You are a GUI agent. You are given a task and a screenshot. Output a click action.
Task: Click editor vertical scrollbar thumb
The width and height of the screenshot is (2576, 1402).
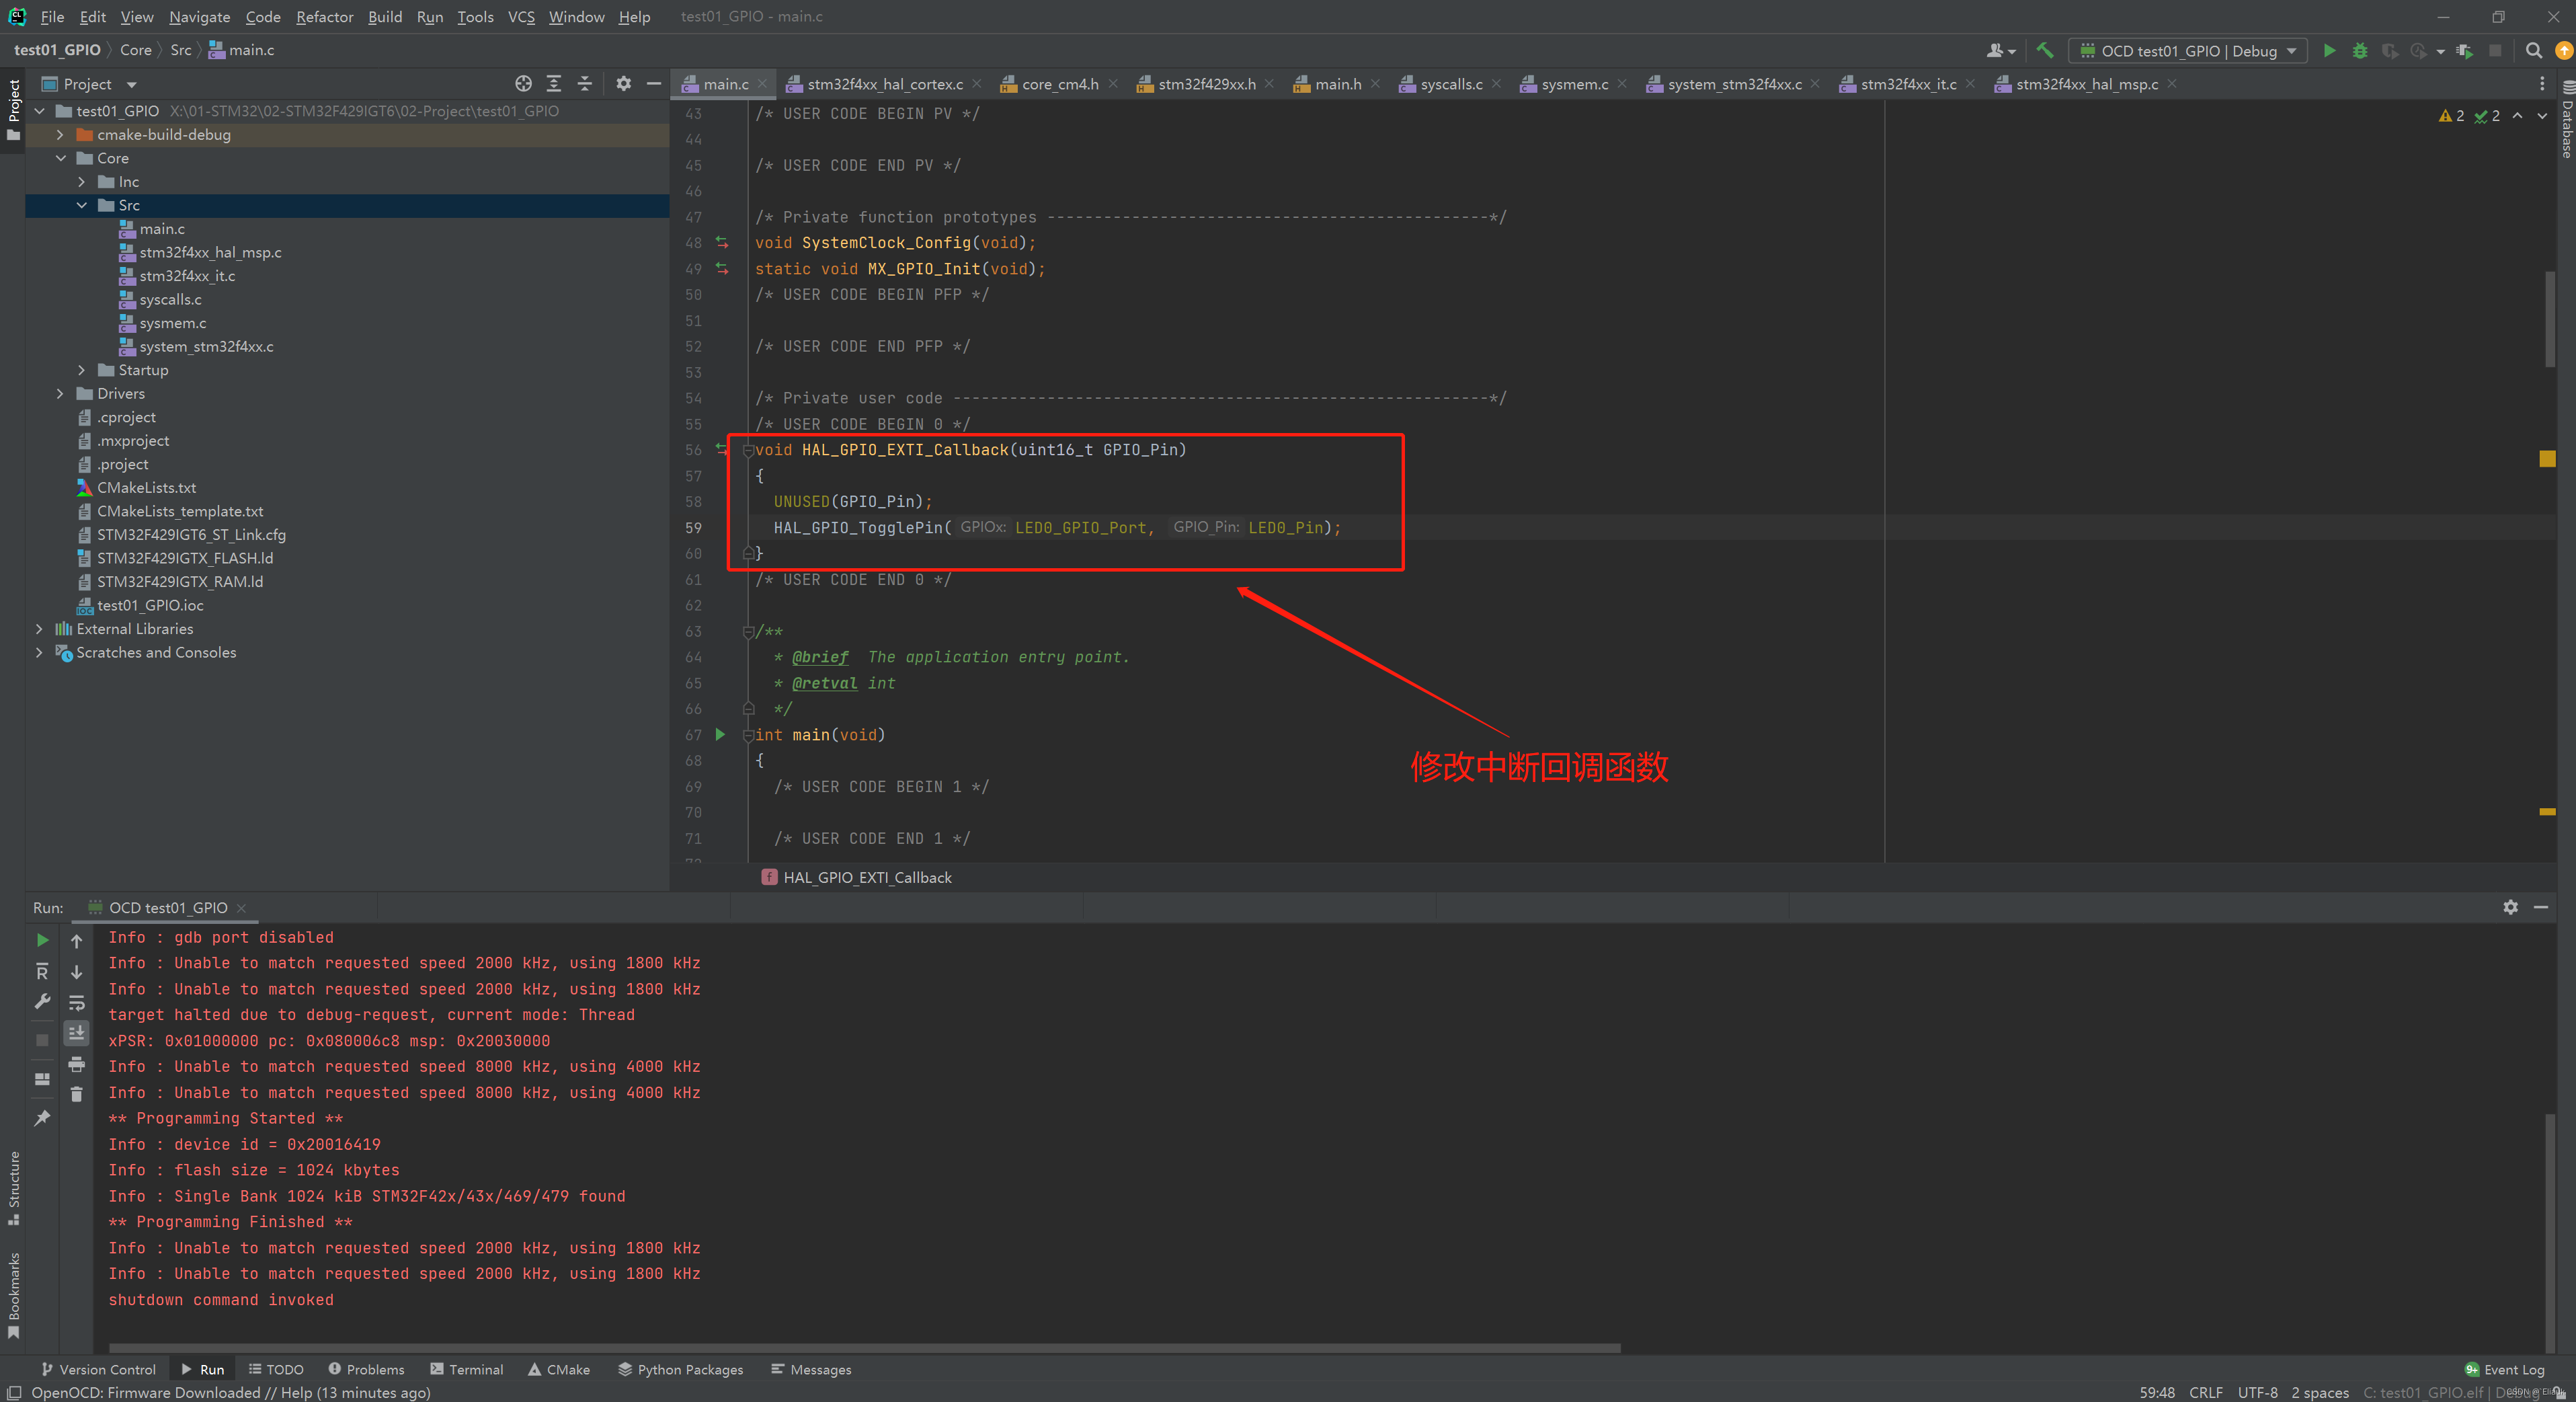[2549, 318]
